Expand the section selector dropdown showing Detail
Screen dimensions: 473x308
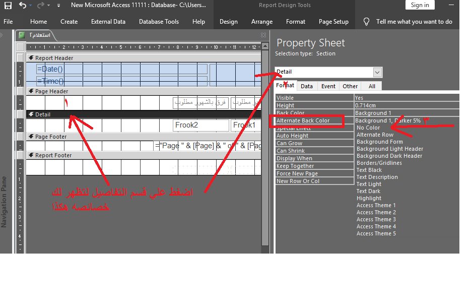[377, 73]
